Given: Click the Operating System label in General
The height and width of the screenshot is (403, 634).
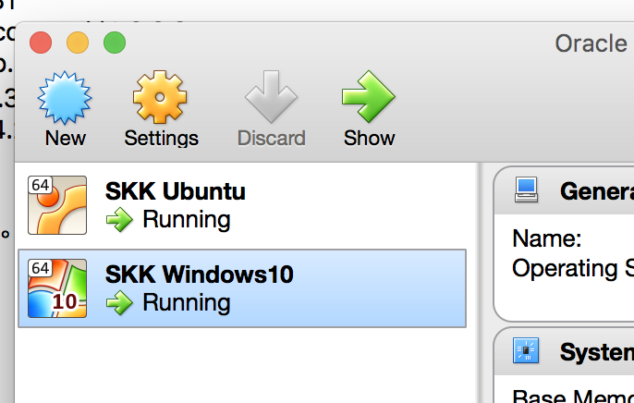Looking at the screenshot, I should click(573, 268).
